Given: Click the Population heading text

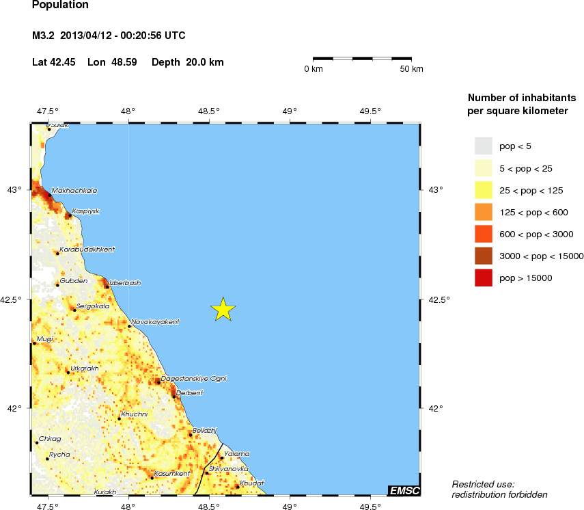Looking at the screenshot, I should (x=60, y=5).
